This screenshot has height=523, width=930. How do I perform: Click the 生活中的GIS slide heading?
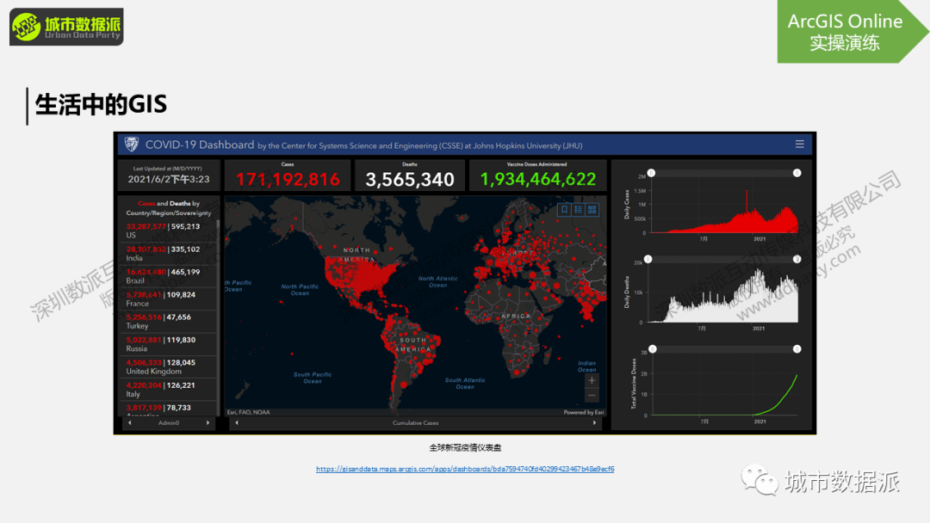pyautogui.click(x=101, y=104)
